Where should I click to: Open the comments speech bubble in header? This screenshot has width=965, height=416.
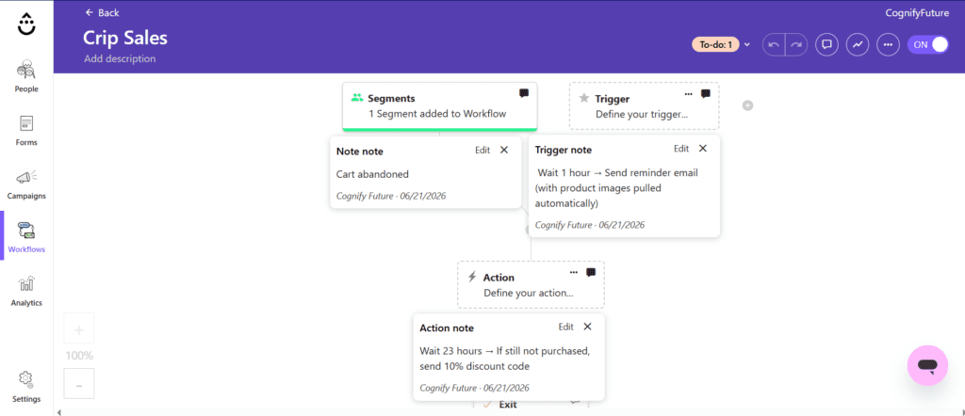coord(827,44)
